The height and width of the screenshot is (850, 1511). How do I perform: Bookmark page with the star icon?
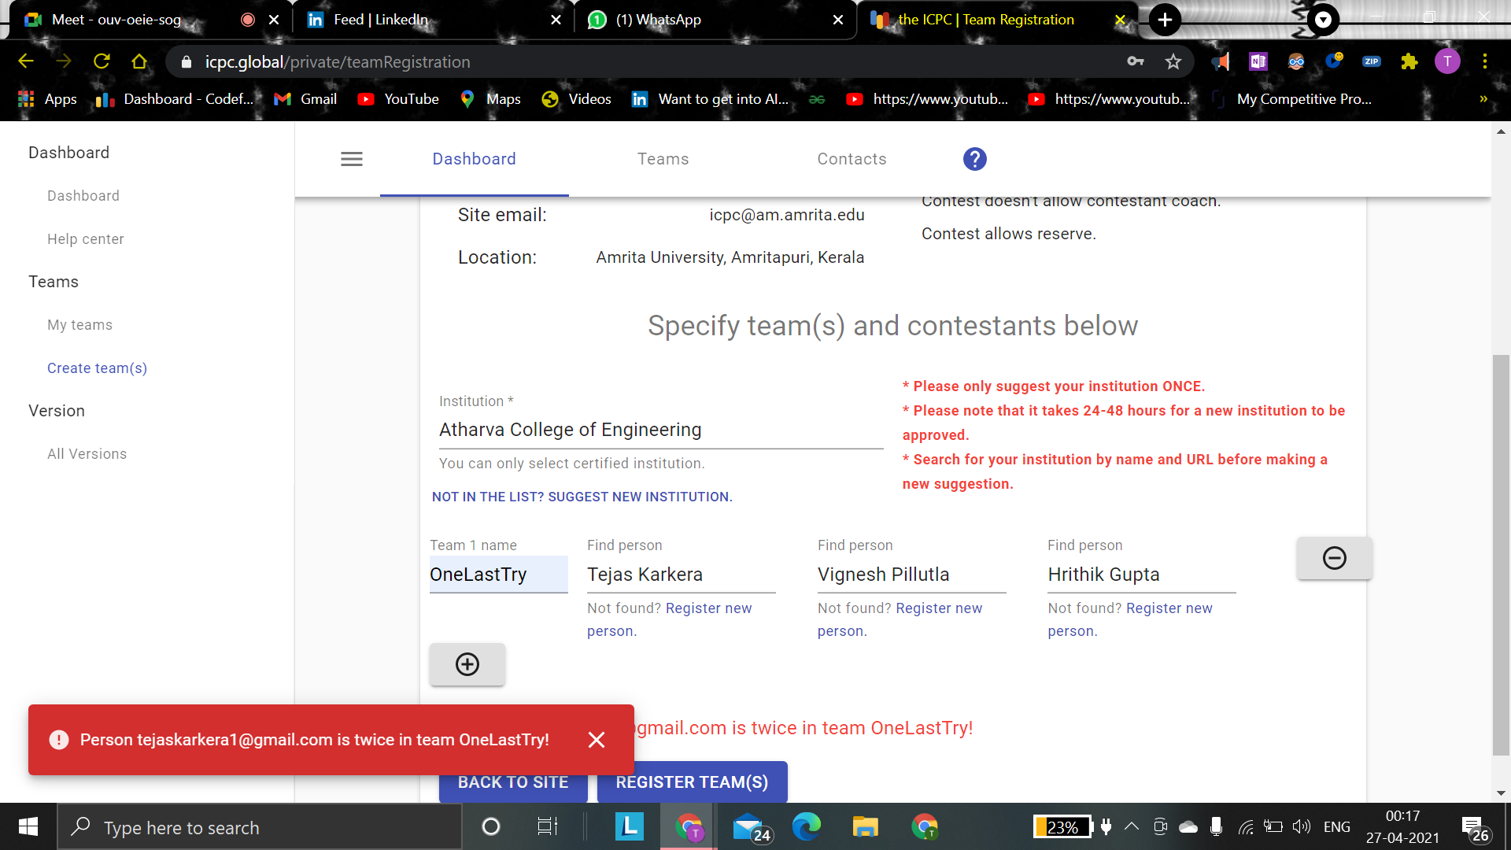(1173, 61)
